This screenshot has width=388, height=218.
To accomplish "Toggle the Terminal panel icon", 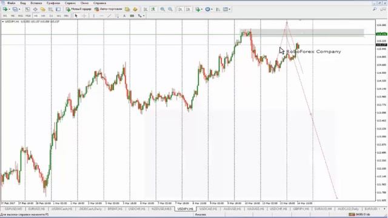I will coord(50,9).
